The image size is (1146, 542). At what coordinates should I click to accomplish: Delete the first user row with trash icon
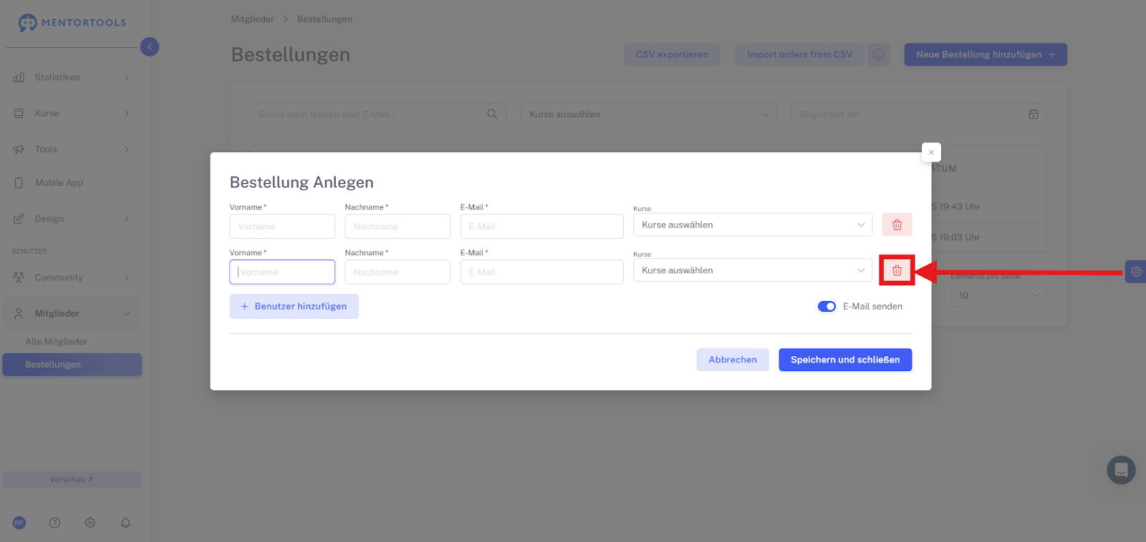pyautogui.click(x=897, y=225)
